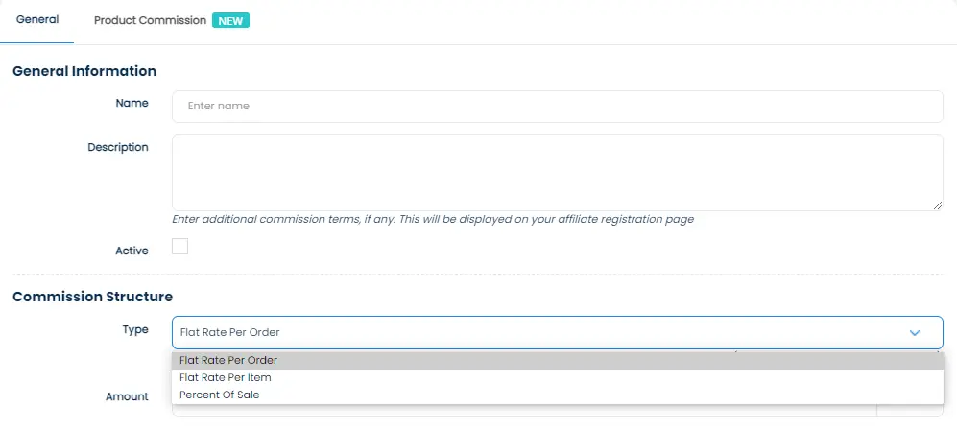This screenshot has width=957, height=431.
Task: Click the Amount field label
Action: pos(127,396)
